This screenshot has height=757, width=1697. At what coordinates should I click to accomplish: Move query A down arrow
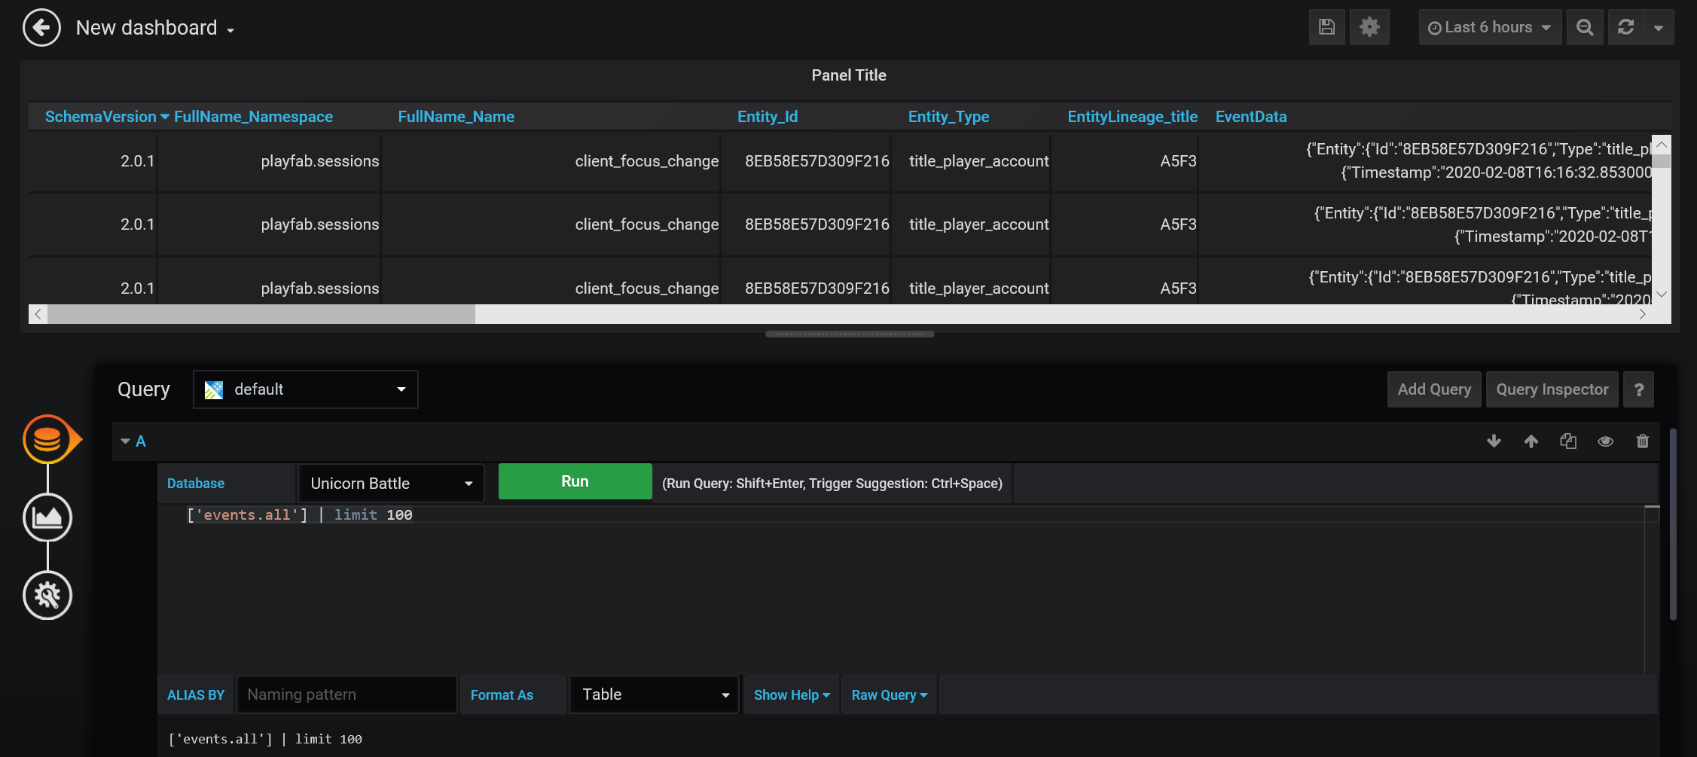(1494, 441)
